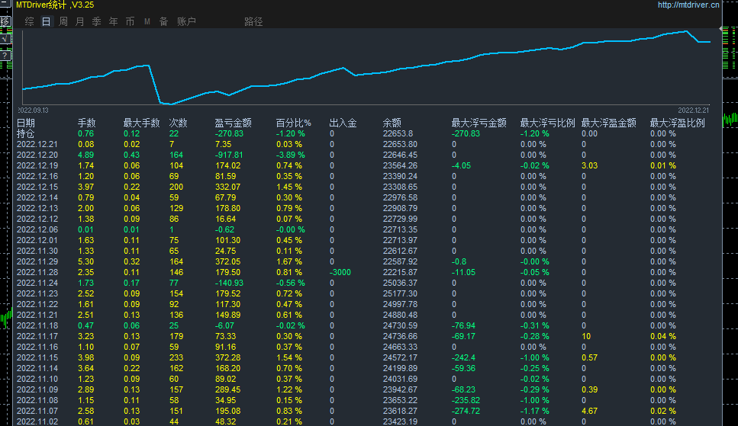The image size is (738, 426).
Task: Select the 2022.11.07 date row
Action: click(37, 411)
